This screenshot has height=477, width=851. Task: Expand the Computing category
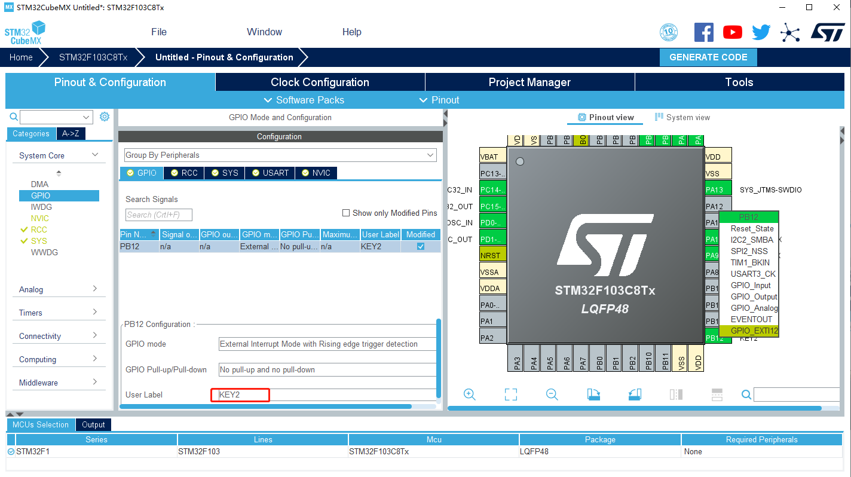coord(95,359)
